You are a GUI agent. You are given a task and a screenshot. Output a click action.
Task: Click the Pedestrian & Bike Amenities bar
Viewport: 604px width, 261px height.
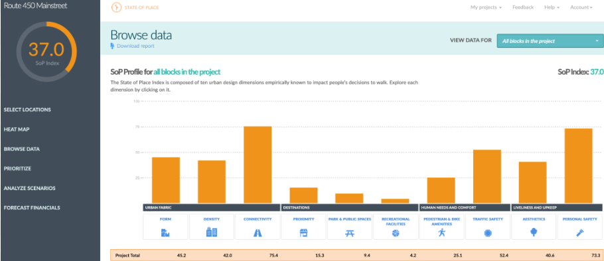coord(441,190)
